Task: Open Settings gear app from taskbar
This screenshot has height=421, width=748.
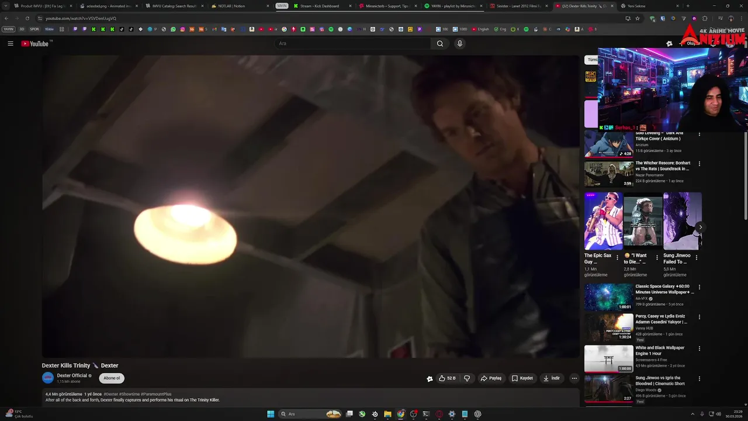Action: click(x=452, y=414)
